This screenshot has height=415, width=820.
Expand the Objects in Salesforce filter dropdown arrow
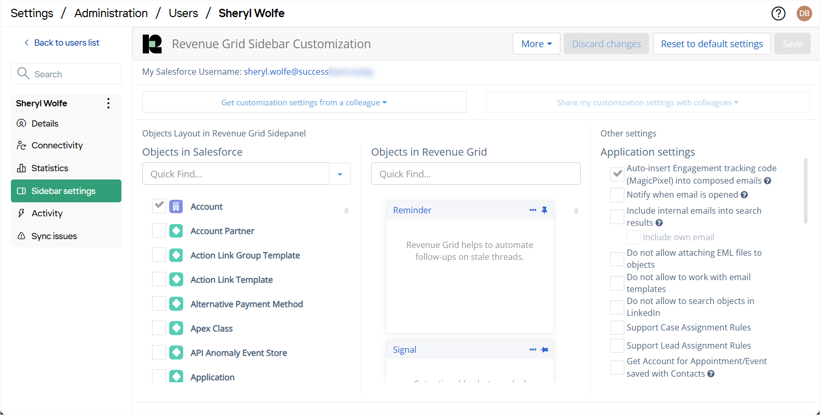click(x=340, y=174)
